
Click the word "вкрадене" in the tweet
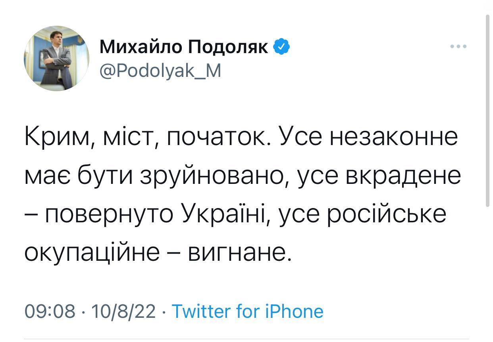coord(404,176)
